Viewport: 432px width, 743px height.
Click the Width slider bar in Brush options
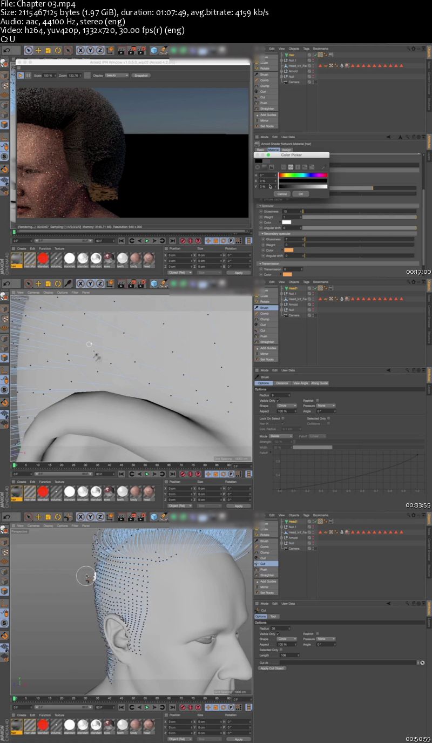(x=312, y=447)
